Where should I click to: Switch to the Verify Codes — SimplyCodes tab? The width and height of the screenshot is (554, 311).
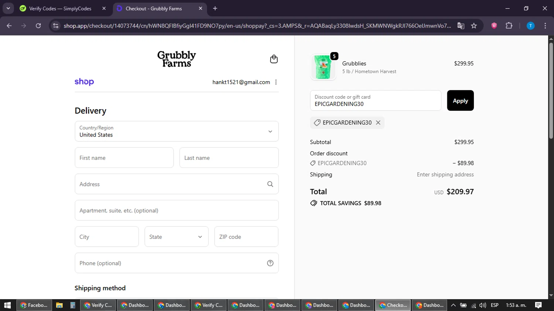click(x=63, y=8)
